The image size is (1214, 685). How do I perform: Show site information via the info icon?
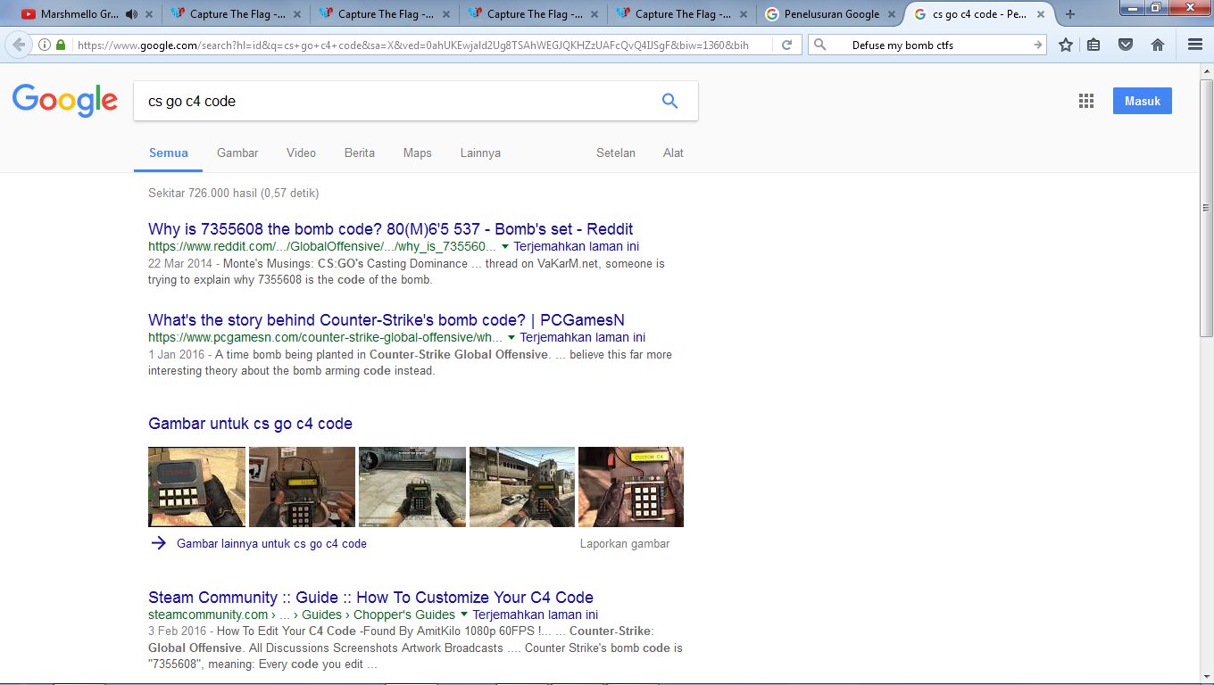(x=45, y=45)
